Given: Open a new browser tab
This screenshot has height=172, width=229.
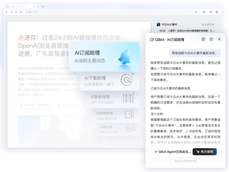Looking at the screenshot, I should pyautogui.click(x=43, y=6).
